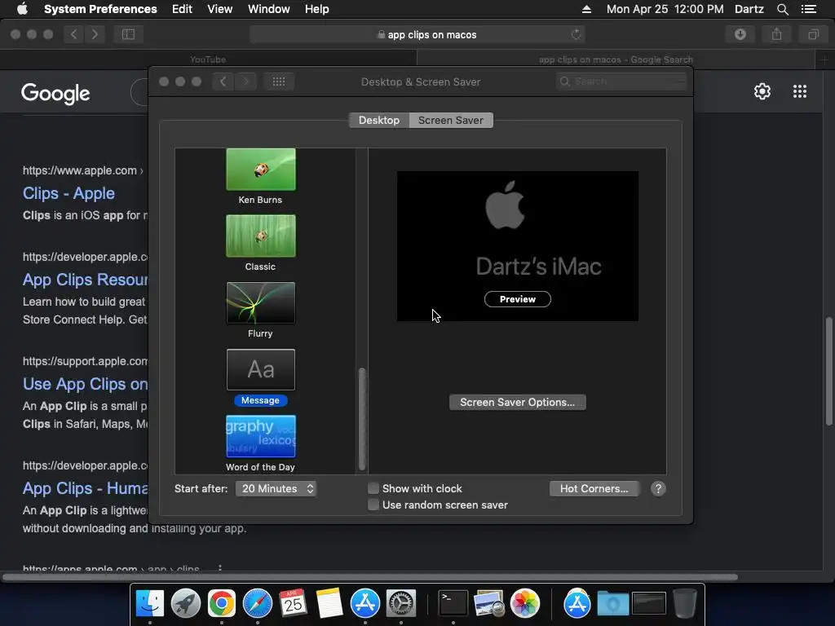Open the Edit menu
This screenshot has width=835, height=626.
(182, 9)
